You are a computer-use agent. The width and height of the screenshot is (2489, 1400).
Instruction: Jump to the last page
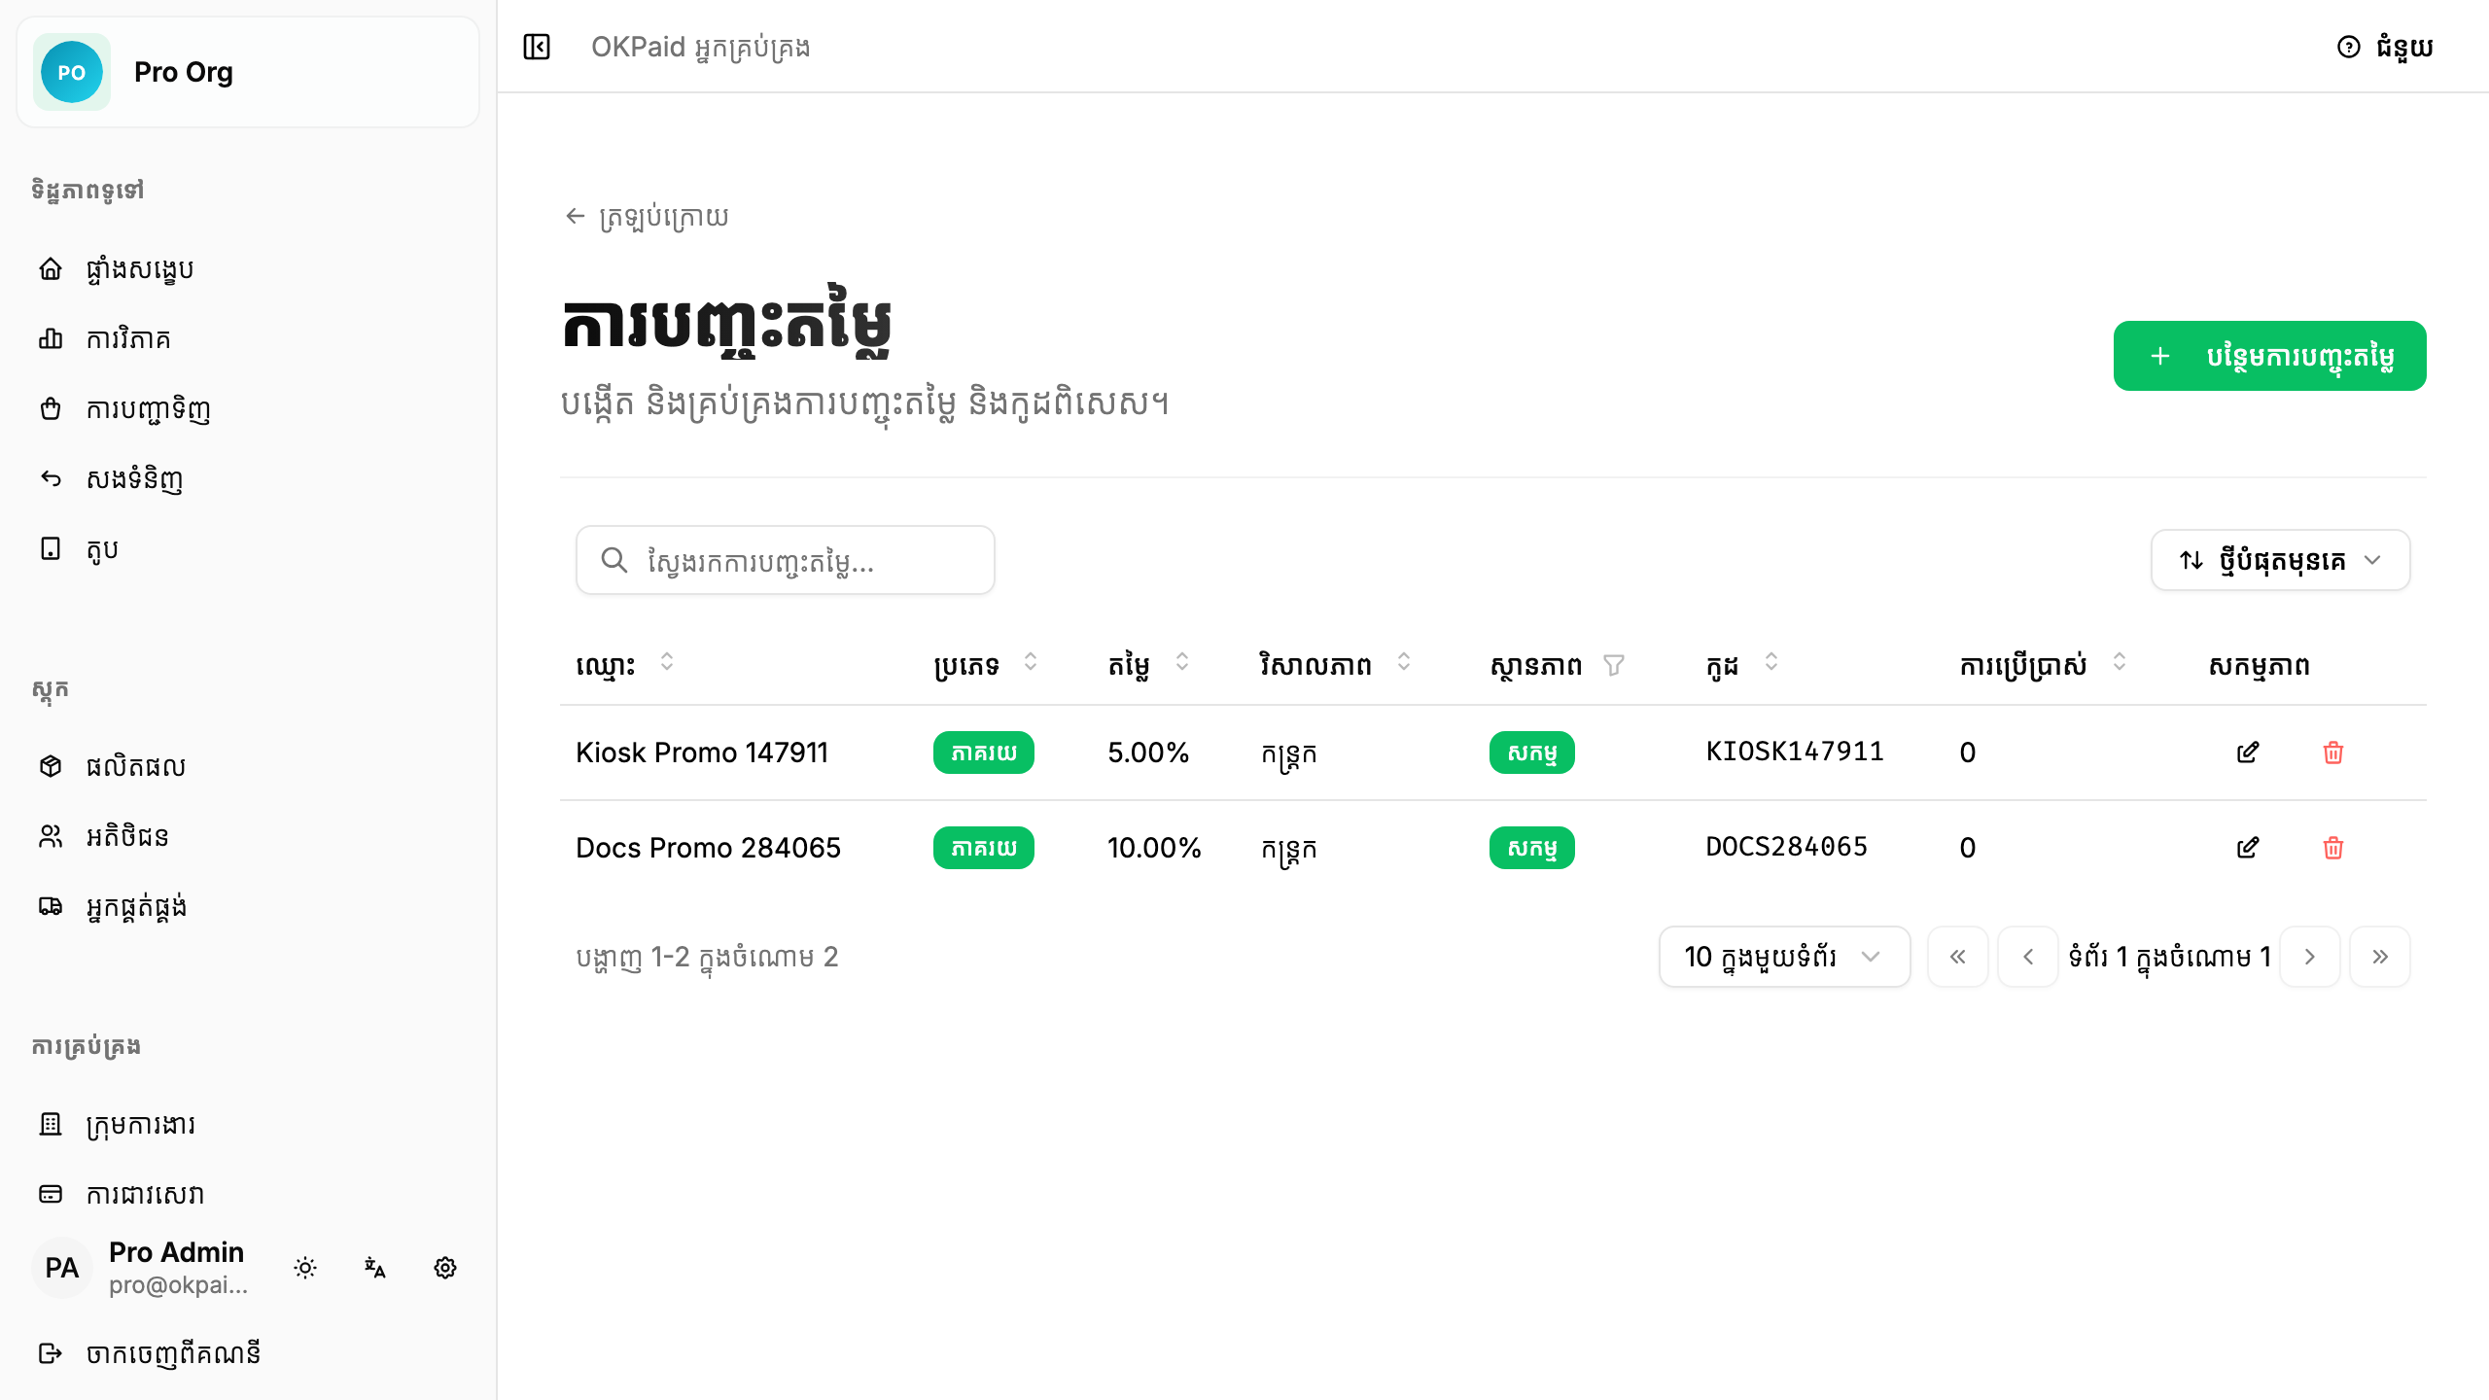point(2380,957)
